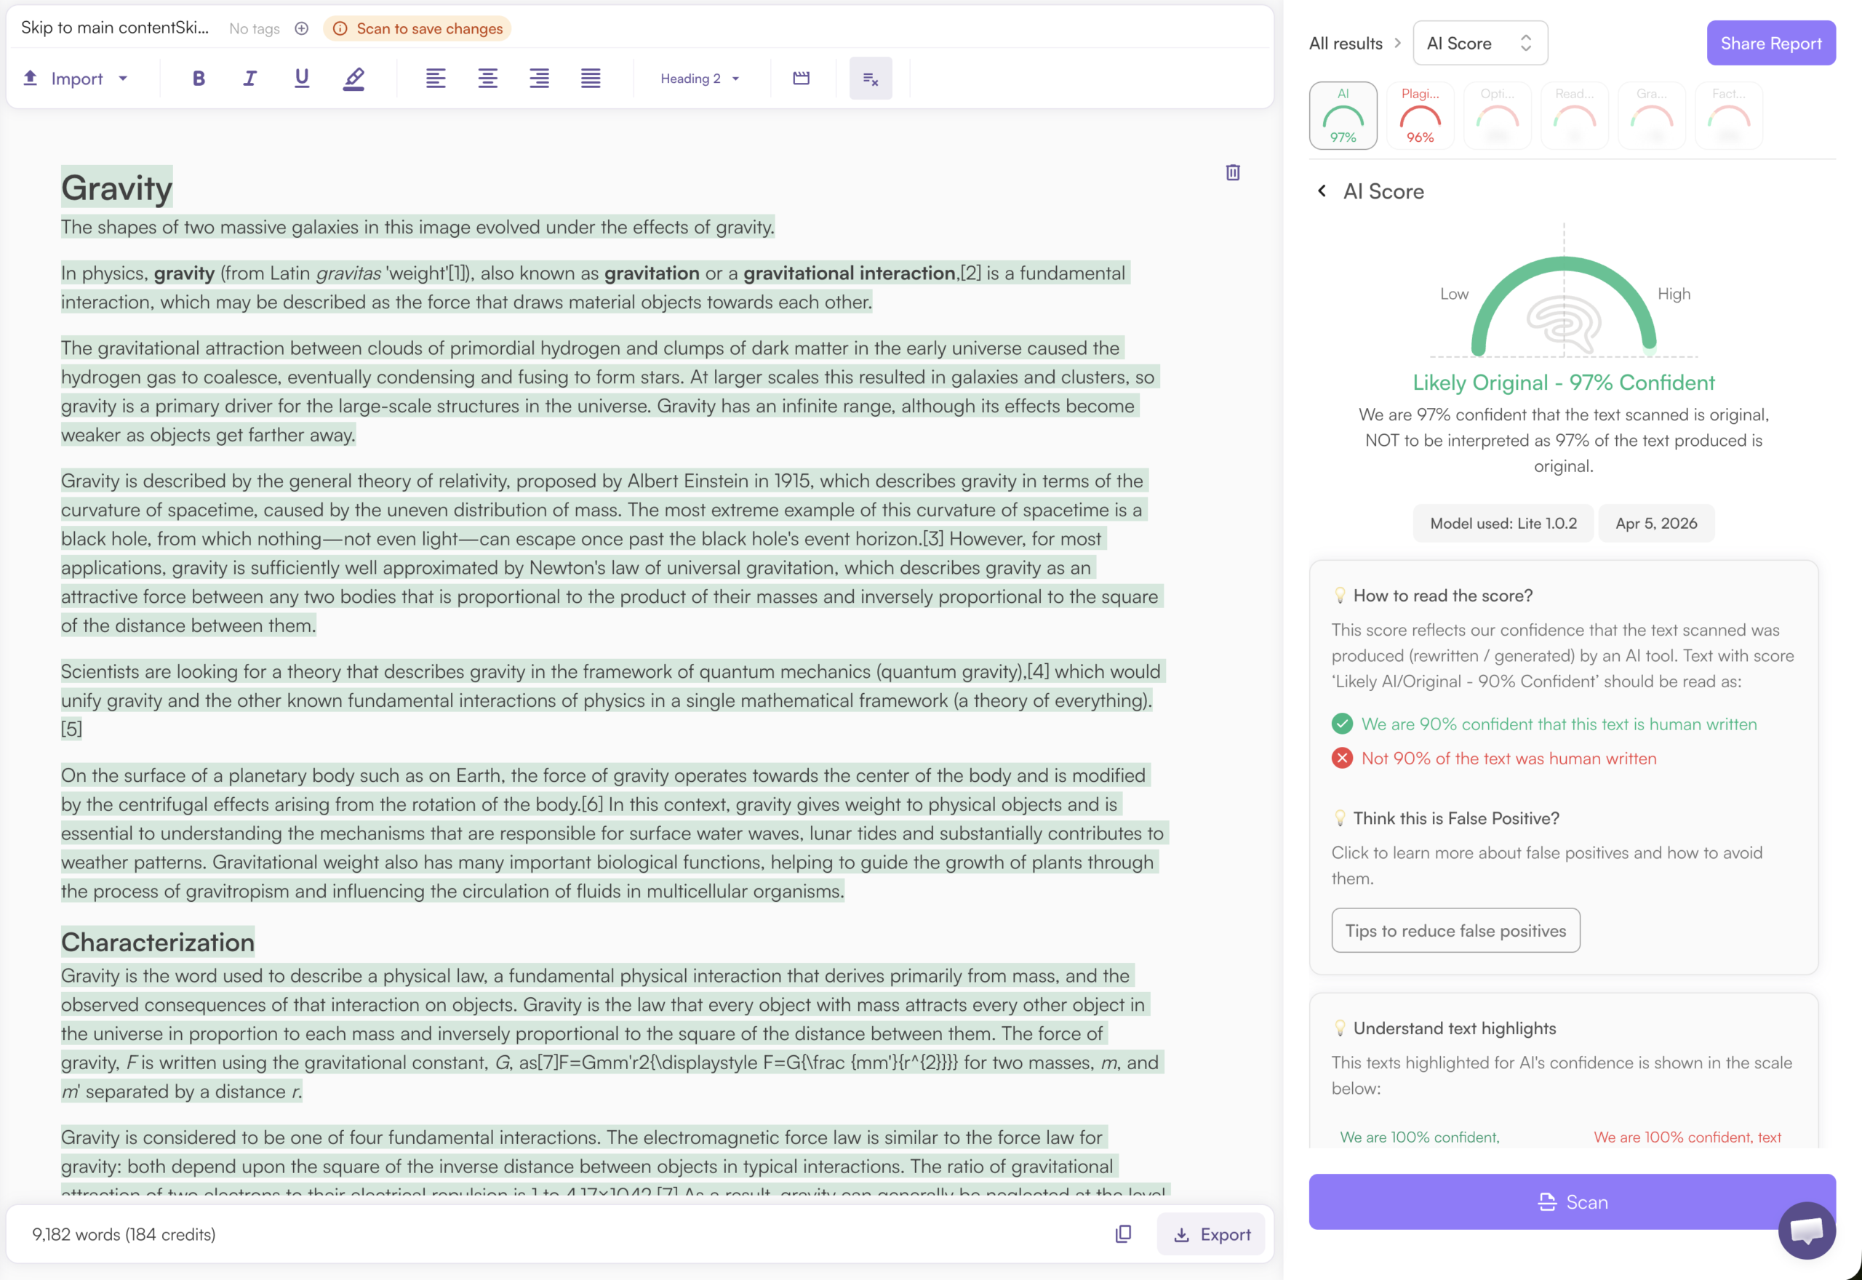Switch to Plagiarism 96% tab

[x=1421, y=116]
